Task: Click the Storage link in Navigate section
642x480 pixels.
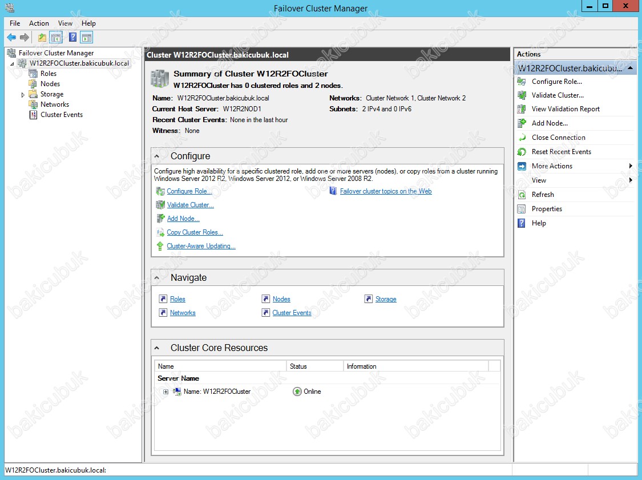Action: click(x=386, y=300)
